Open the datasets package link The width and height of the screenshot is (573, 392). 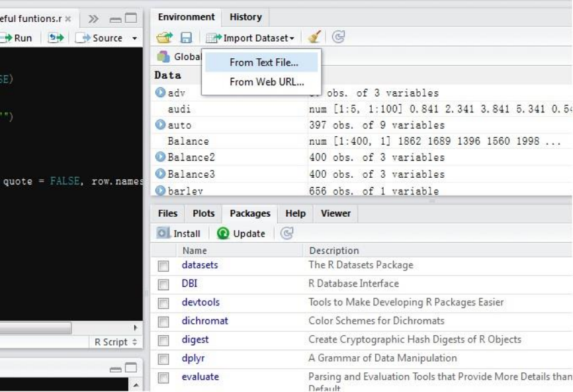[x=200, y=265]
